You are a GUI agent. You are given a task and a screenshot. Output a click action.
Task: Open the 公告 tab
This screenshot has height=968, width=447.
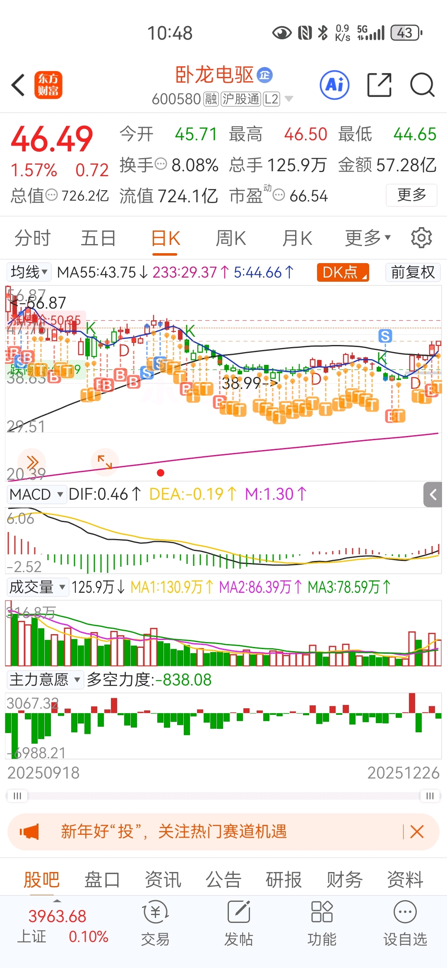coord(223,879)
